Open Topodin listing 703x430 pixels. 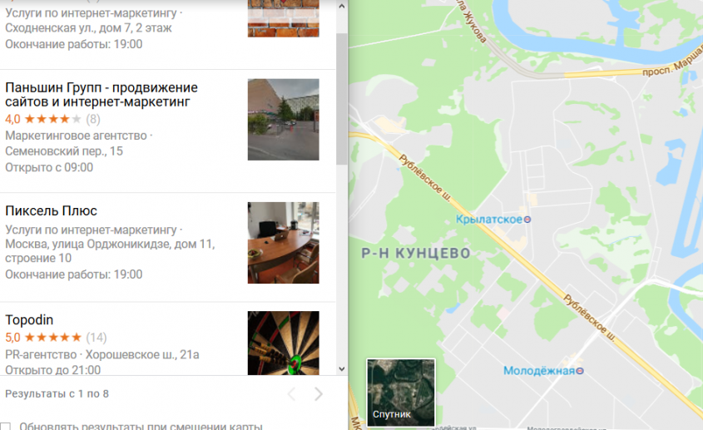(29, 319)
